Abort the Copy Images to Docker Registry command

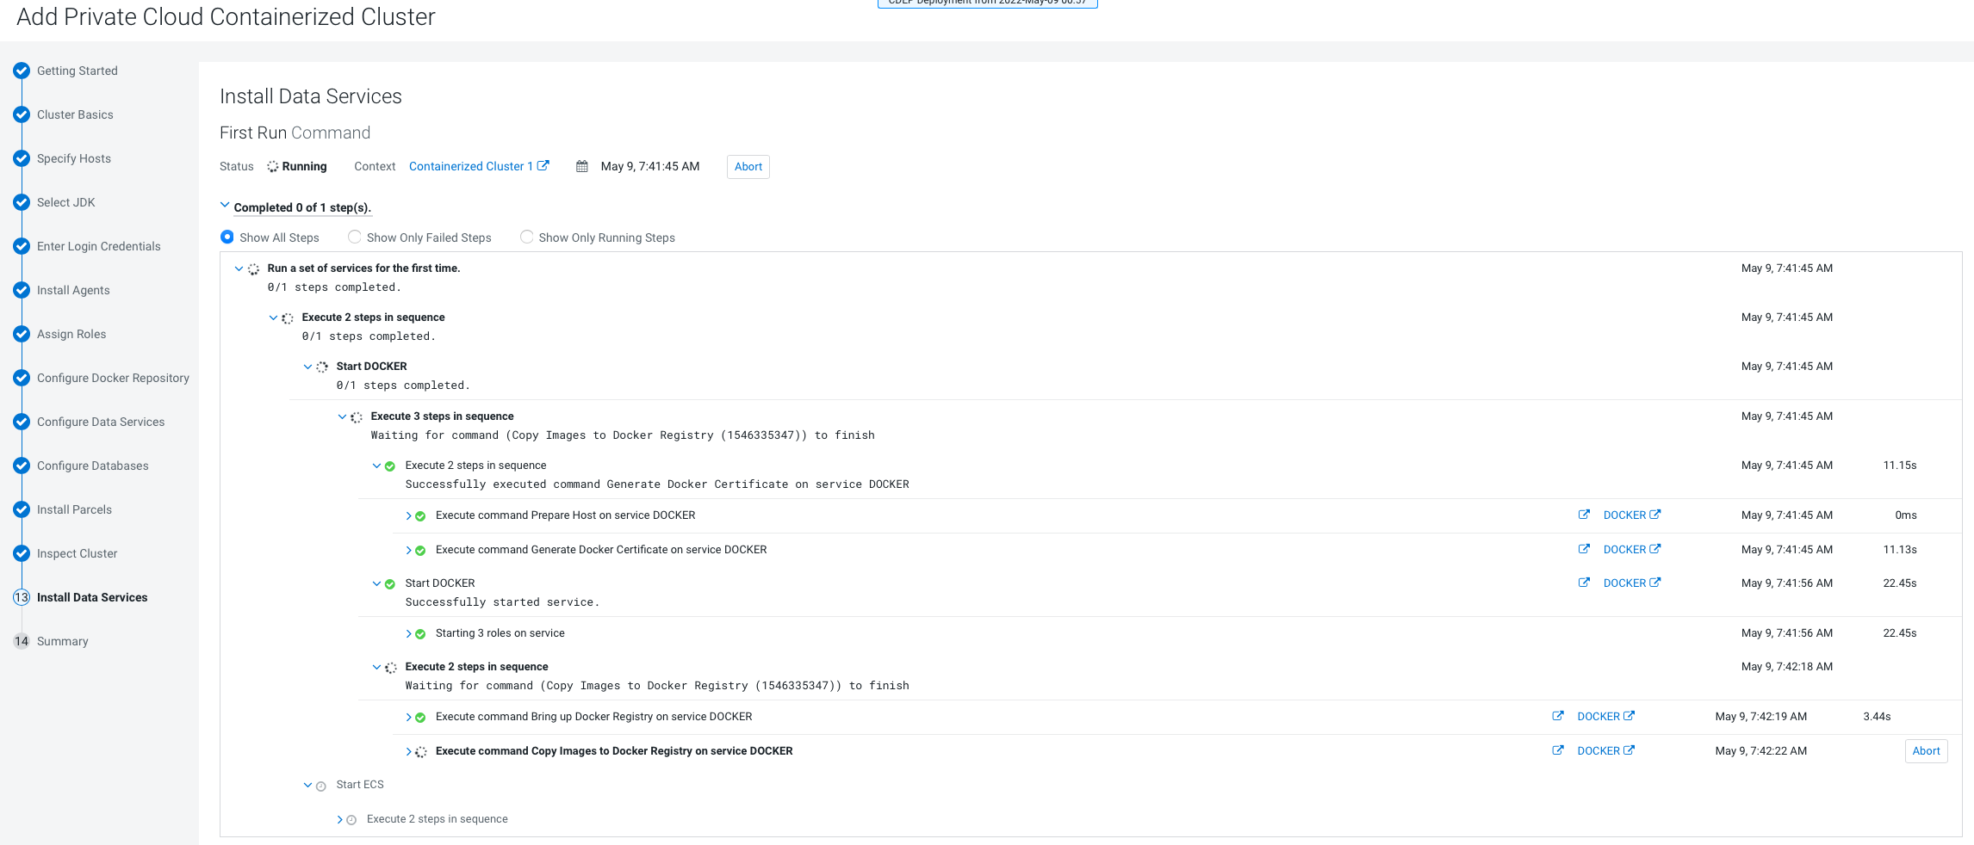point(1926,751)
